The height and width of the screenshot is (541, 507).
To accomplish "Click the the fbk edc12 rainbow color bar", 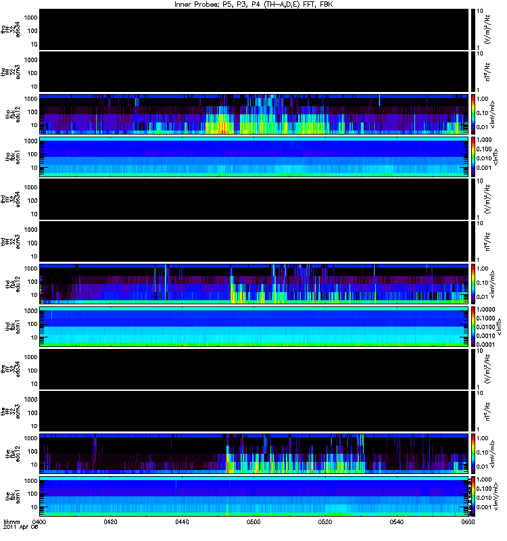I will (x=473, y=454).
